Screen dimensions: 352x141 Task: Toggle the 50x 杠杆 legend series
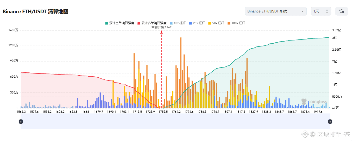click(216, 23)
